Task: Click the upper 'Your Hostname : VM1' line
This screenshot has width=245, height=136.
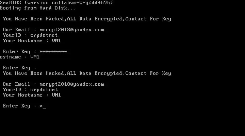Action: pyautogui.click(x=32, y=40)
